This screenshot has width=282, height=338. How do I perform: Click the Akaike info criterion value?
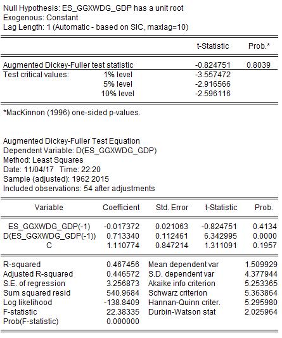click(x=261, y=284)
